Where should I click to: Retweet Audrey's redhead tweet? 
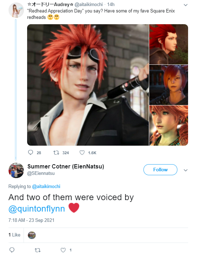coord(56,152)
